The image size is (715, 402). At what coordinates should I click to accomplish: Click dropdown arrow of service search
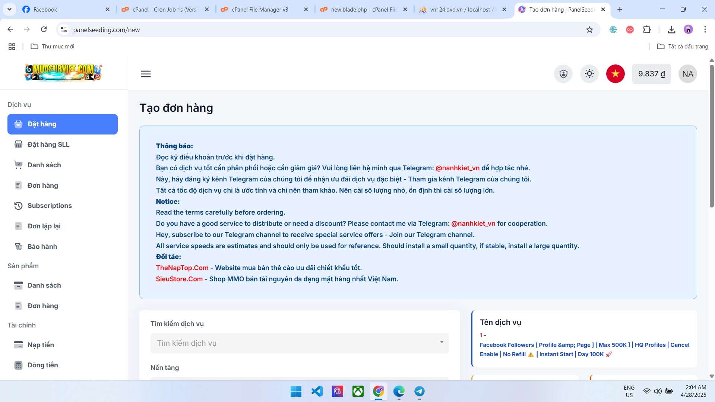click(442, 342)
